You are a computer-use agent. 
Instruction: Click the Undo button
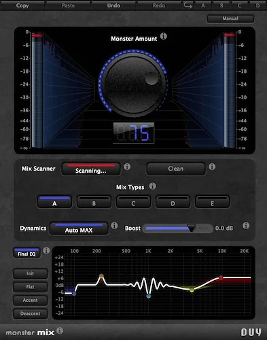(x=113, y=5)
